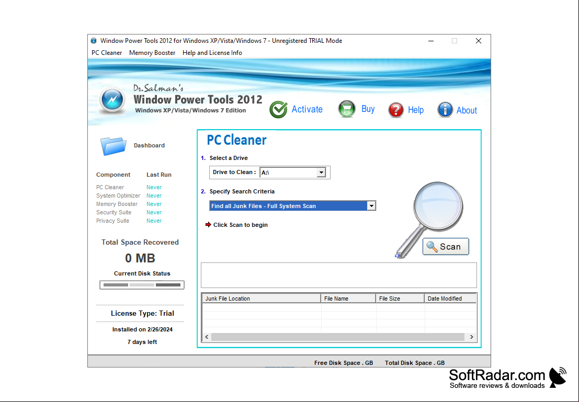Select PC Cleaner in the Component list
This screenshot has height=402, width=579.
[110, 187]
